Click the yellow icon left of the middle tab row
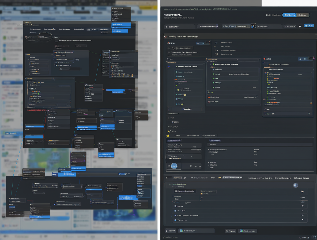317x240 pixels. tap(168, 136)
